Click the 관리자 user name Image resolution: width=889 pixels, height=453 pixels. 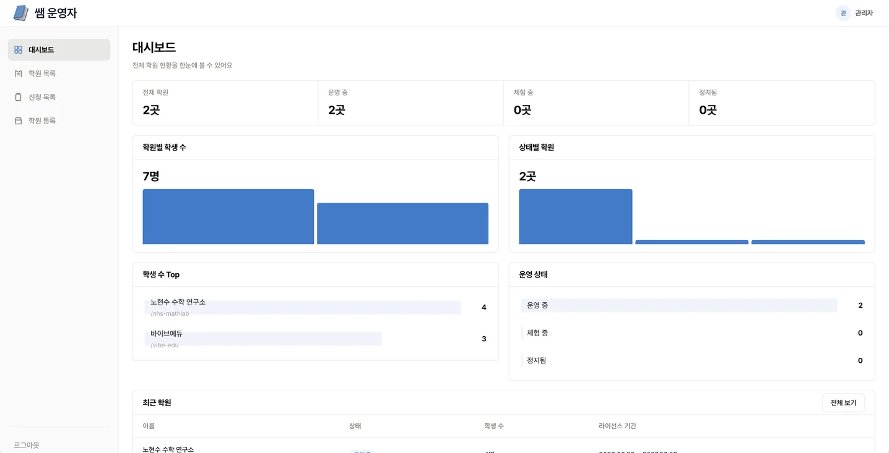click(x=864, y=13)
